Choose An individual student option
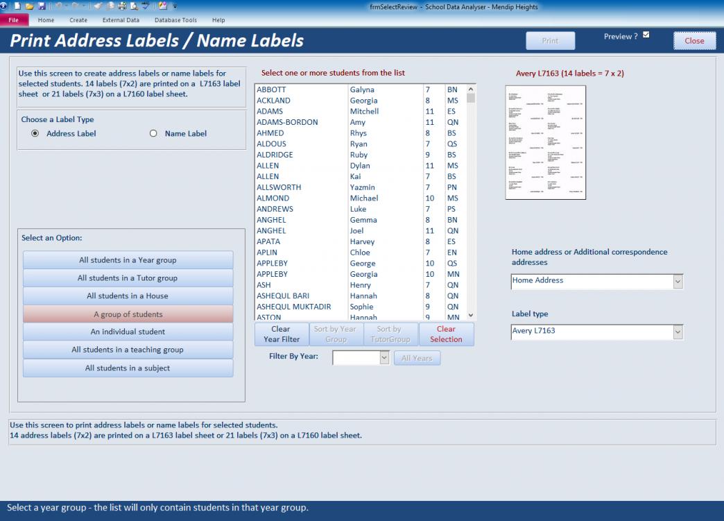The image size is (724, 521). click(128, 332)
